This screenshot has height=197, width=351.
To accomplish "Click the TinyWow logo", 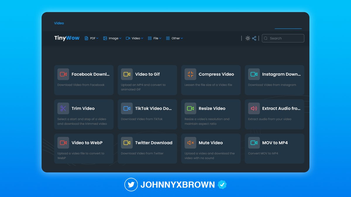I will [x=67, y=38].
